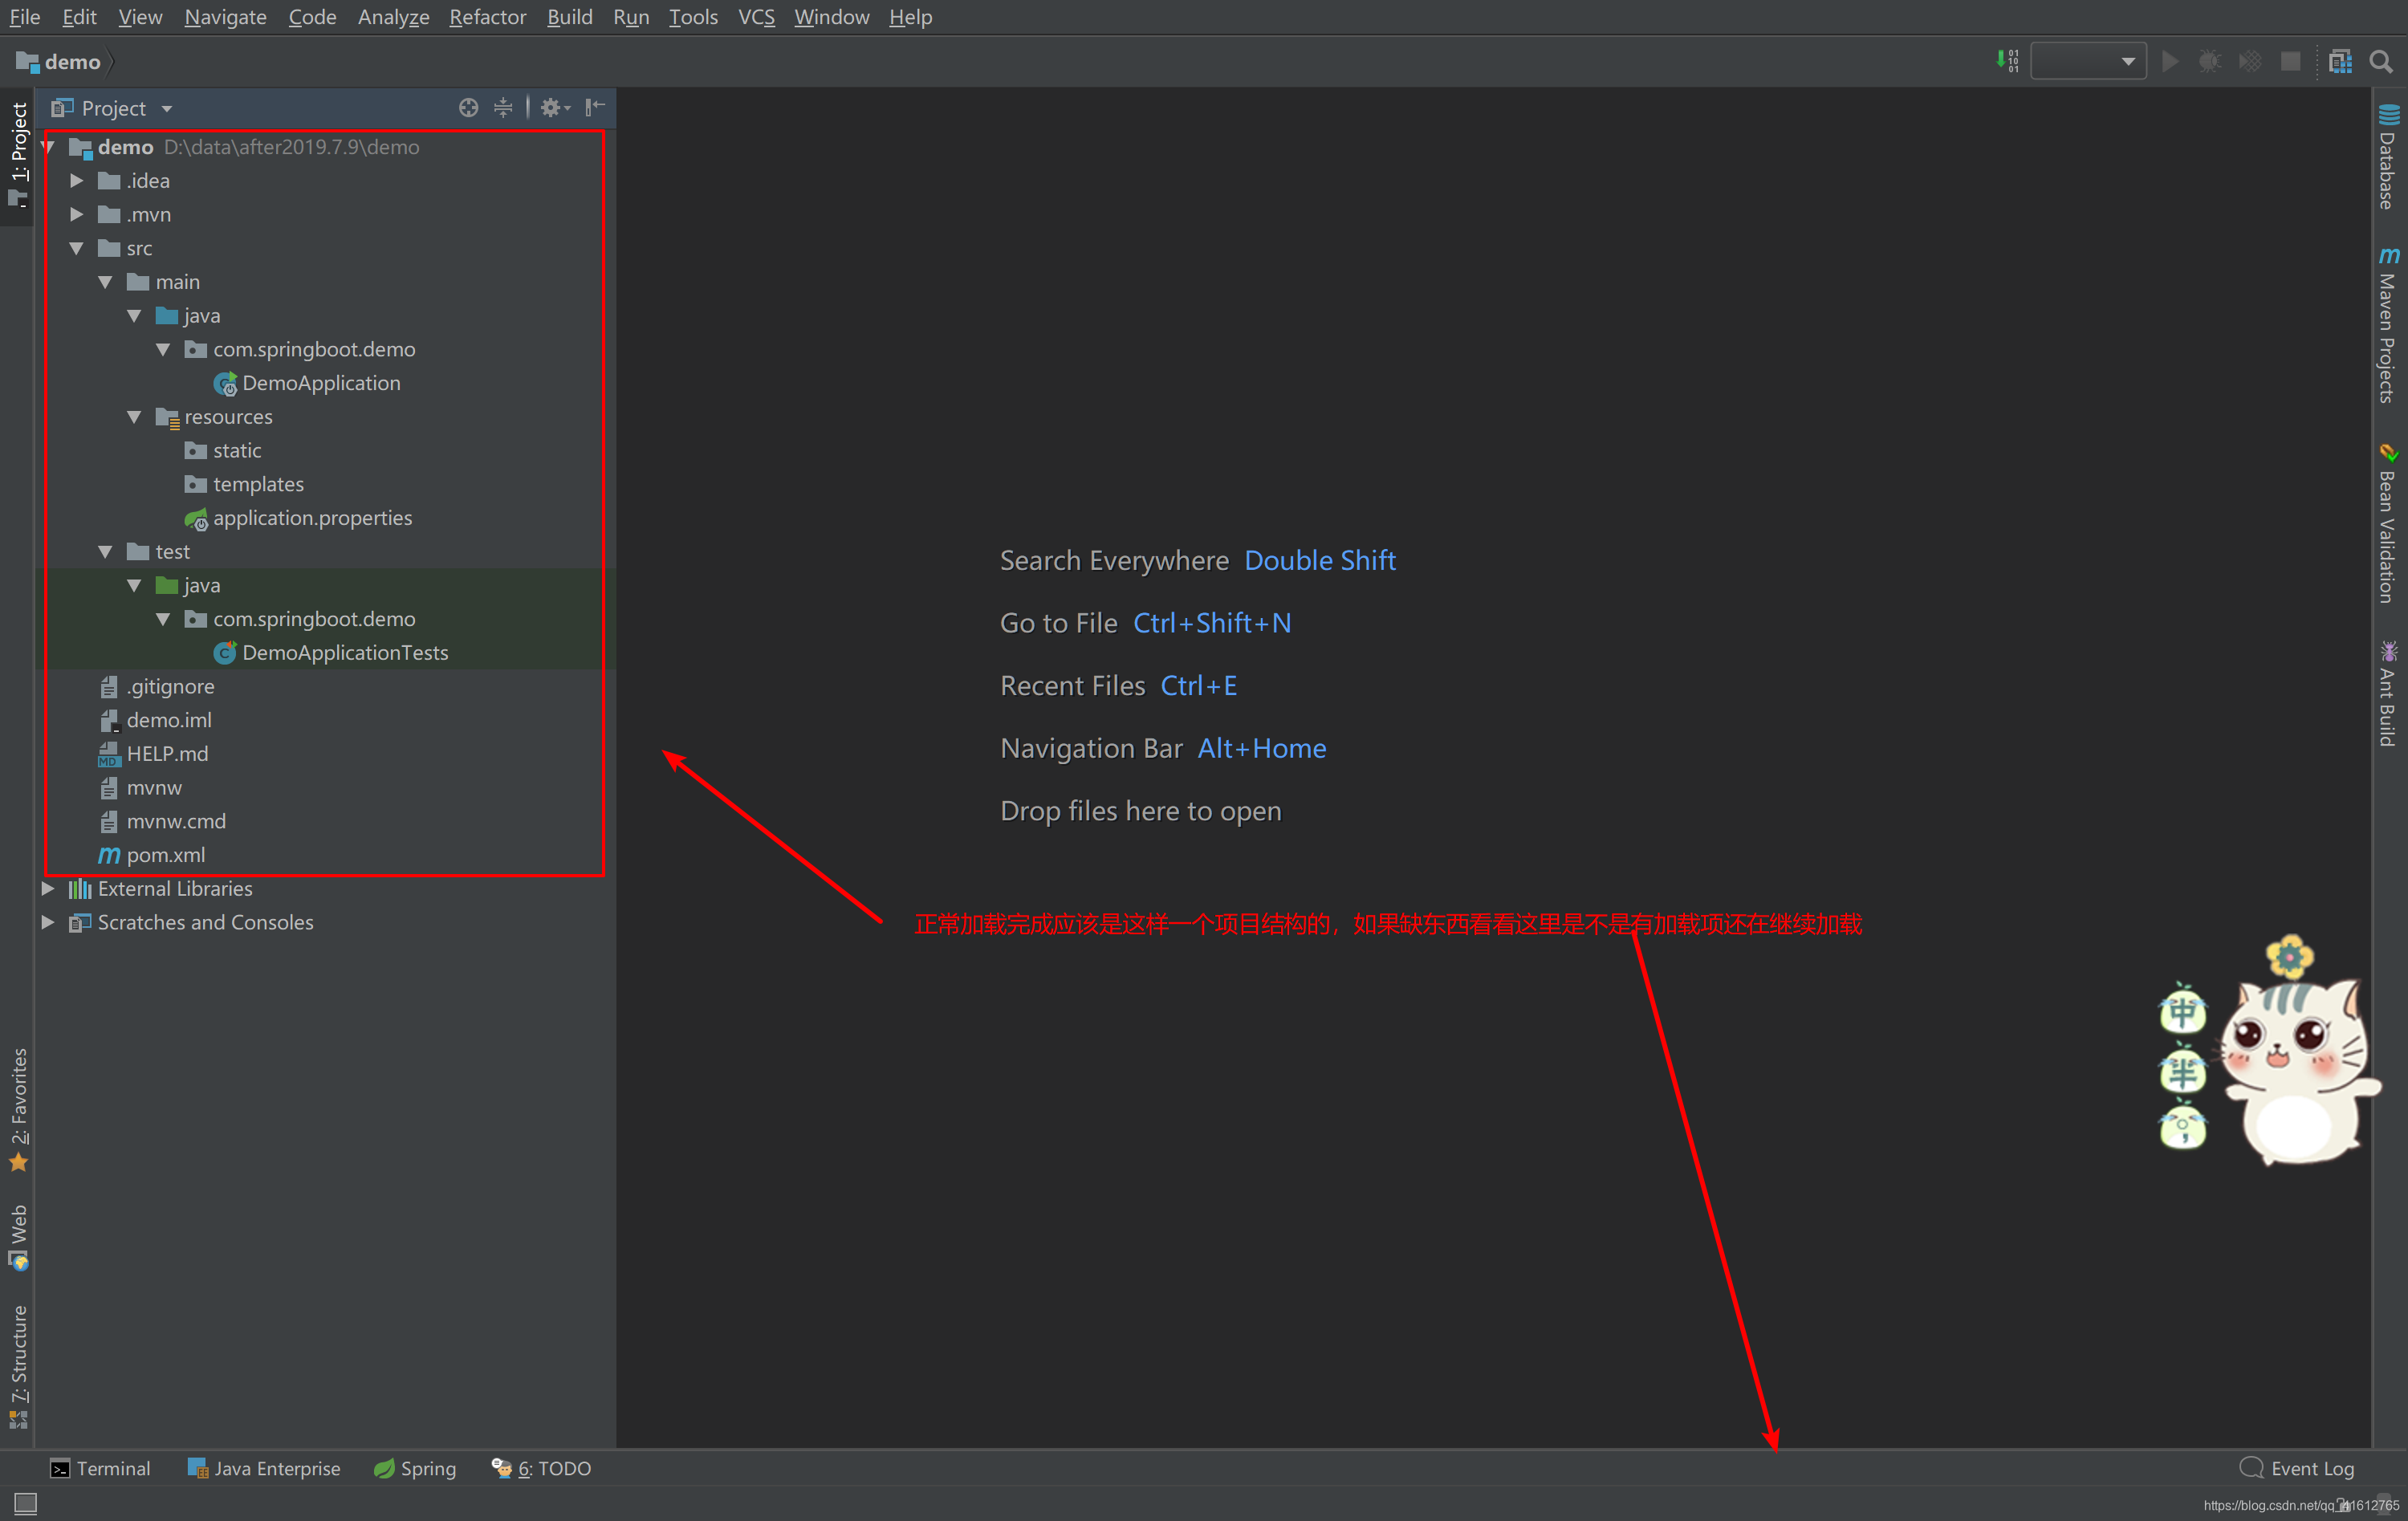
Task: Hide the Project tool window icon
Action: click(595, 108)
